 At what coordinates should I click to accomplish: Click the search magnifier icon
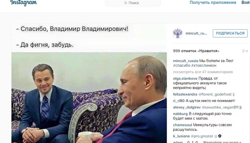point(126,3)
